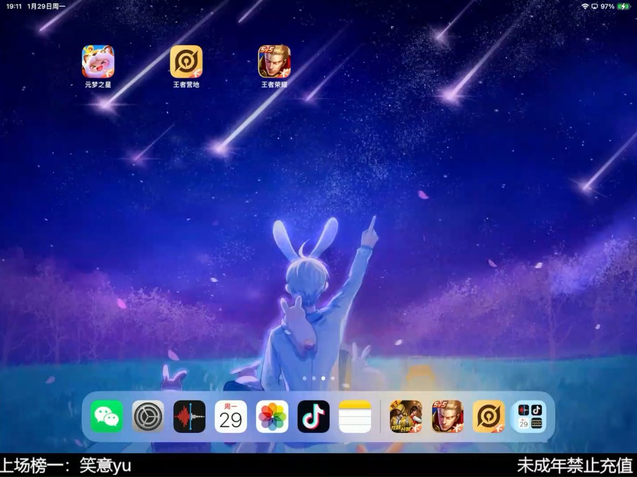
Task: Open the 元梦之星 game app
Action: (x=98, y=61)
